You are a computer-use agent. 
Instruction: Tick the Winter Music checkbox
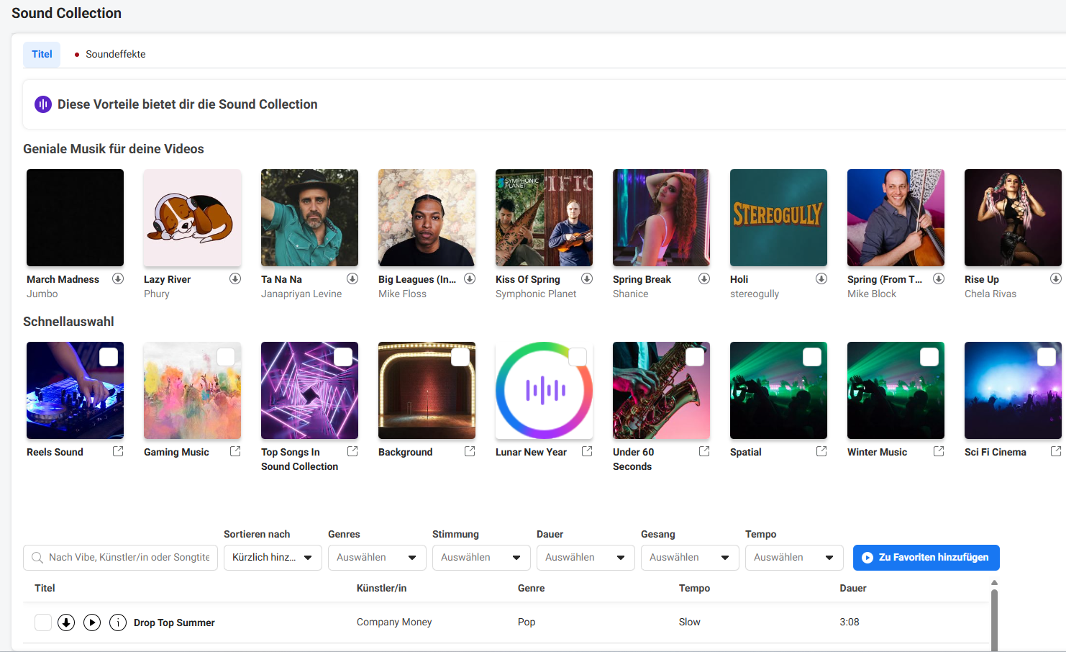(929, 357)
